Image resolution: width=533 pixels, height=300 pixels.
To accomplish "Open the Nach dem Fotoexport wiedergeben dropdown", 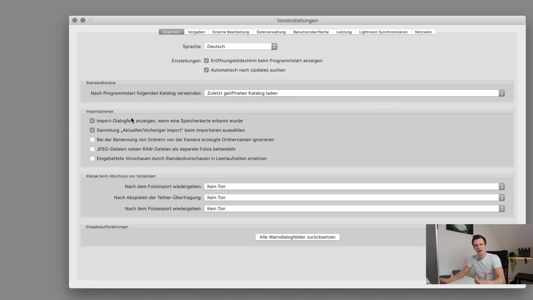I will (355, 209).
